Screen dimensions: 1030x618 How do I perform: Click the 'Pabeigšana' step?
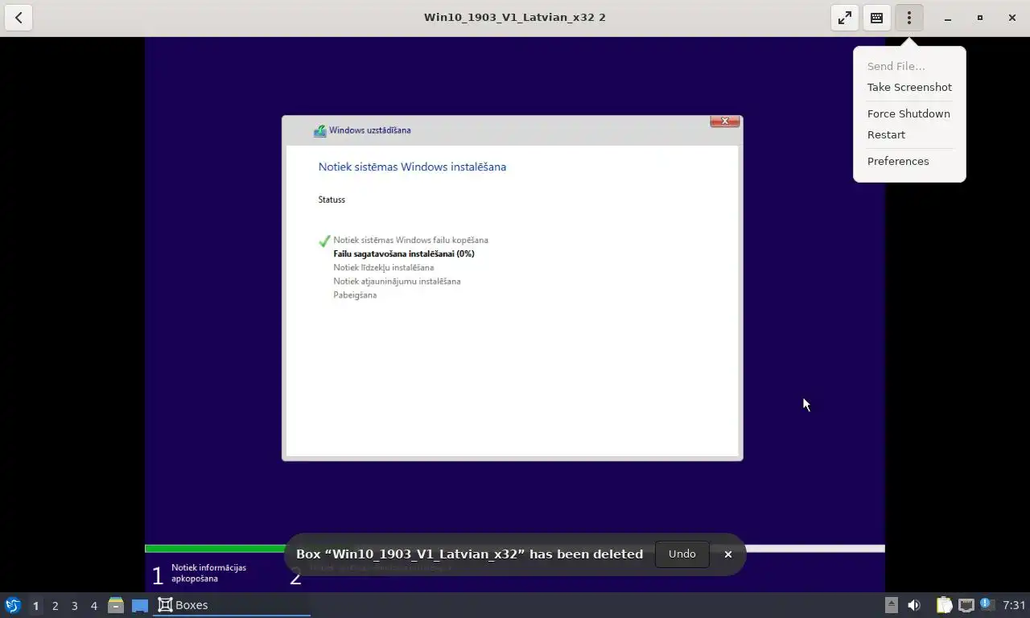coord(355,295)
